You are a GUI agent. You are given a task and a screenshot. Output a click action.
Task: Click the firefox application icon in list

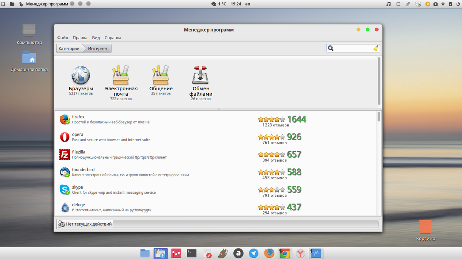tap(65, 120)
